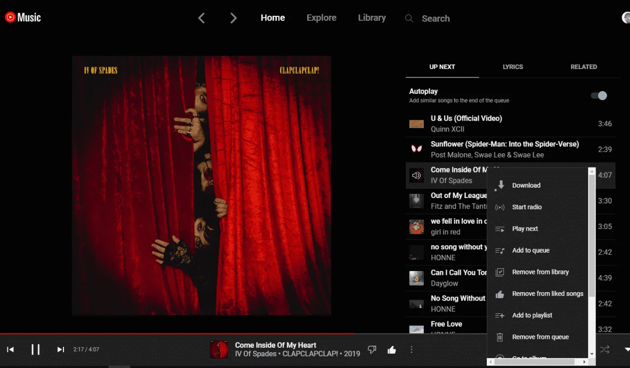
Task: Click the Out of My League thumbnail
Action: click(x=416, y=201)
